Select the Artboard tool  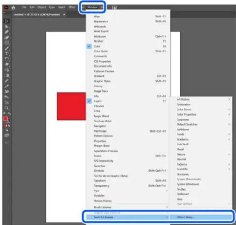pyautogui.click(x=6, y=103)
